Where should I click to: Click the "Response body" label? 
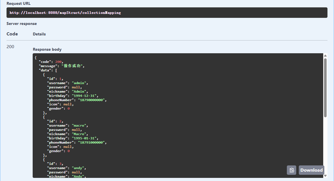[x=47, y=49]
